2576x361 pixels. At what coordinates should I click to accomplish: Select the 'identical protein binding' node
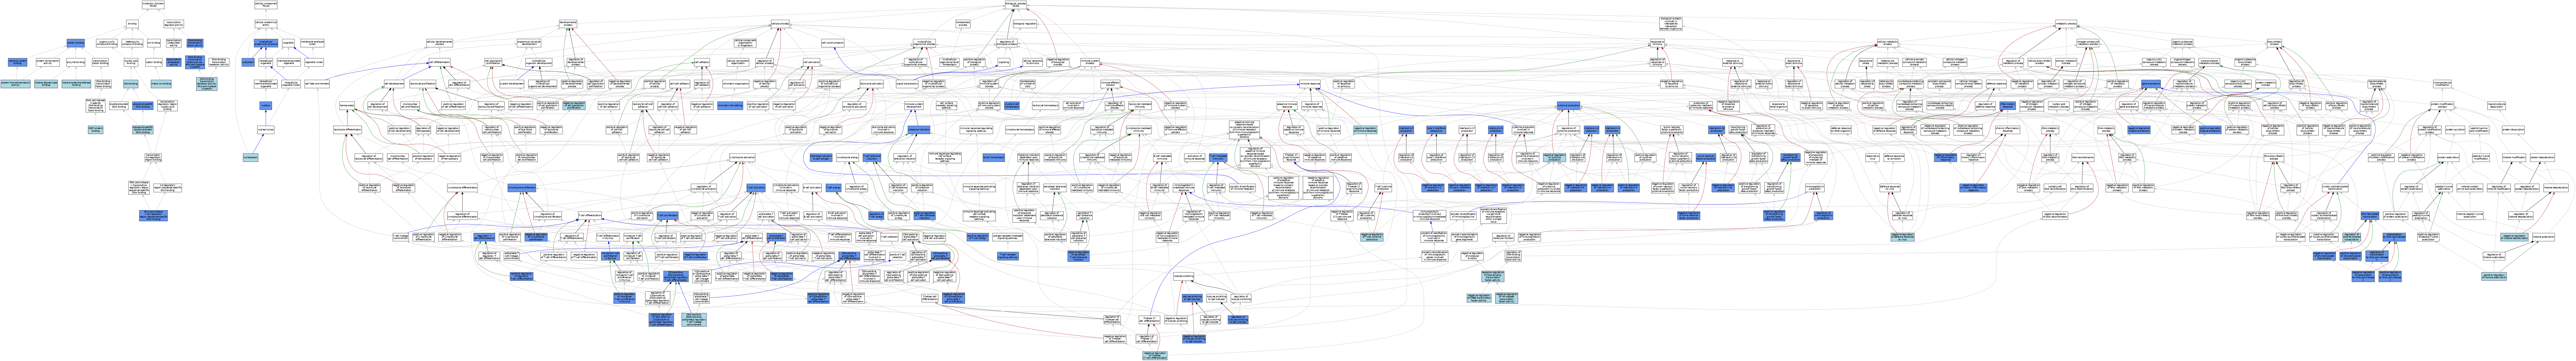tap(17, 62)
